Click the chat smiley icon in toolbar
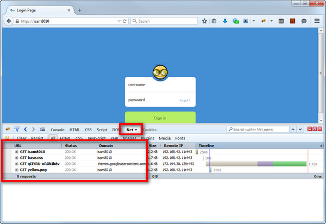326x224 pixels. tap(304, 21)
